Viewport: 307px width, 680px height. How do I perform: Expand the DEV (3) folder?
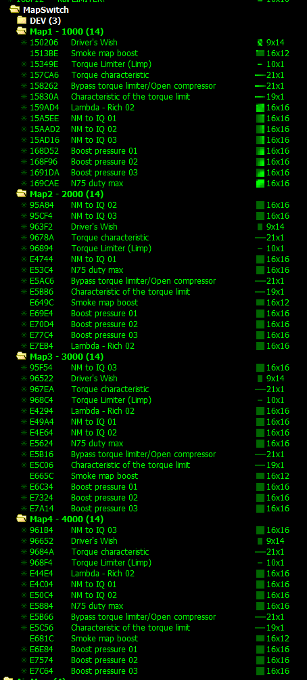(21, 20)
